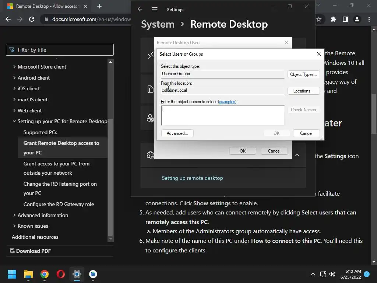Open Opera browser from the taskbar
The width and height of the screenshot is (377, 283).
(x=61, y=274)
